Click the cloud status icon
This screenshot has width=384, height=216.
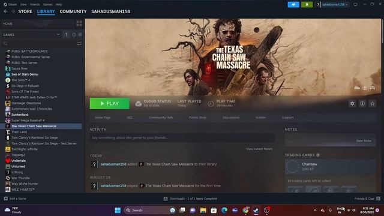tap(139, 104)
